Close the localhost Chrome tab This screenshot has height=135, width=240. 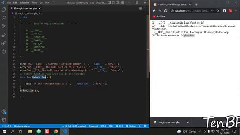pos(190,4)
